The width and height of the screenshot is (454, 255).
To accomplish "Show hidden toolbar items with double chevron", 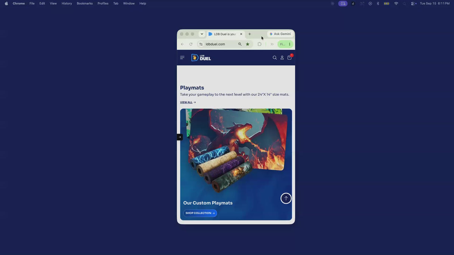I will pyautogui.click(x=272, y=44).
